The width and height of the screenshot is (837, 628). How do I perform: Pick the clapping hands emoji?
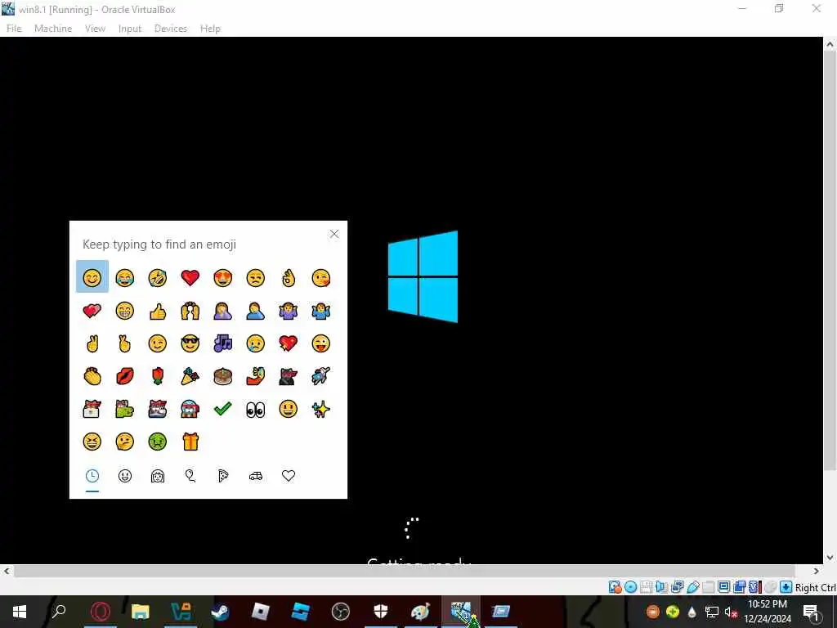point(92,376)
